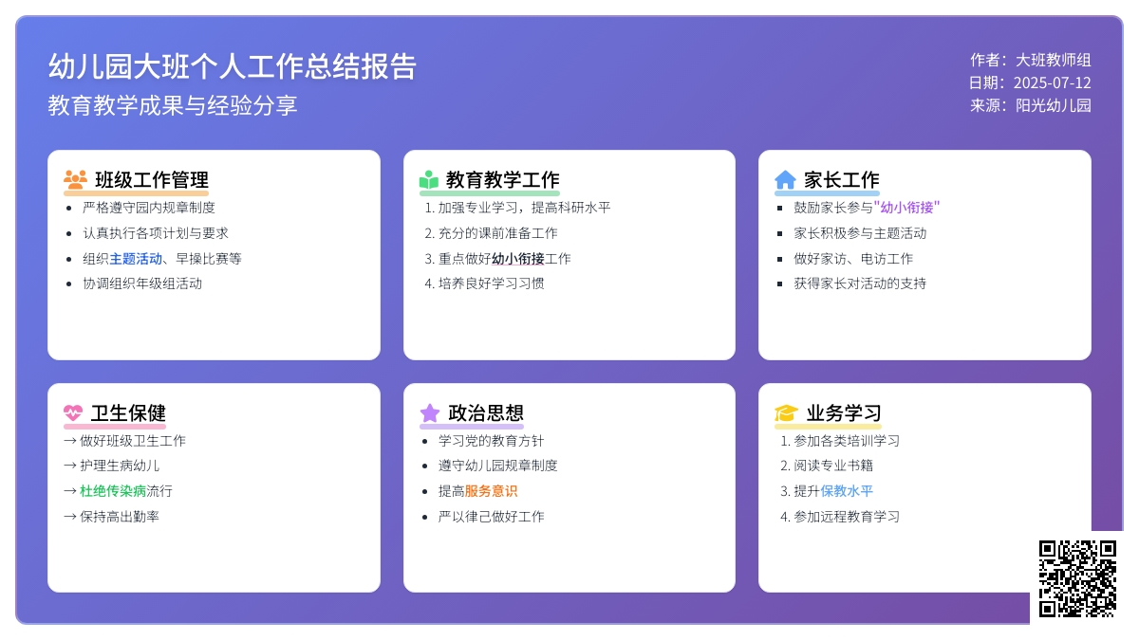Click item 1. 参加各类培训学习
1139x640 pixels.
click(840, 440)
